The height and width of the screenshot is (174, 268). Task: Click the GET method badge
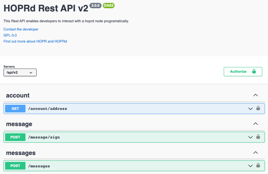(15, 109)
